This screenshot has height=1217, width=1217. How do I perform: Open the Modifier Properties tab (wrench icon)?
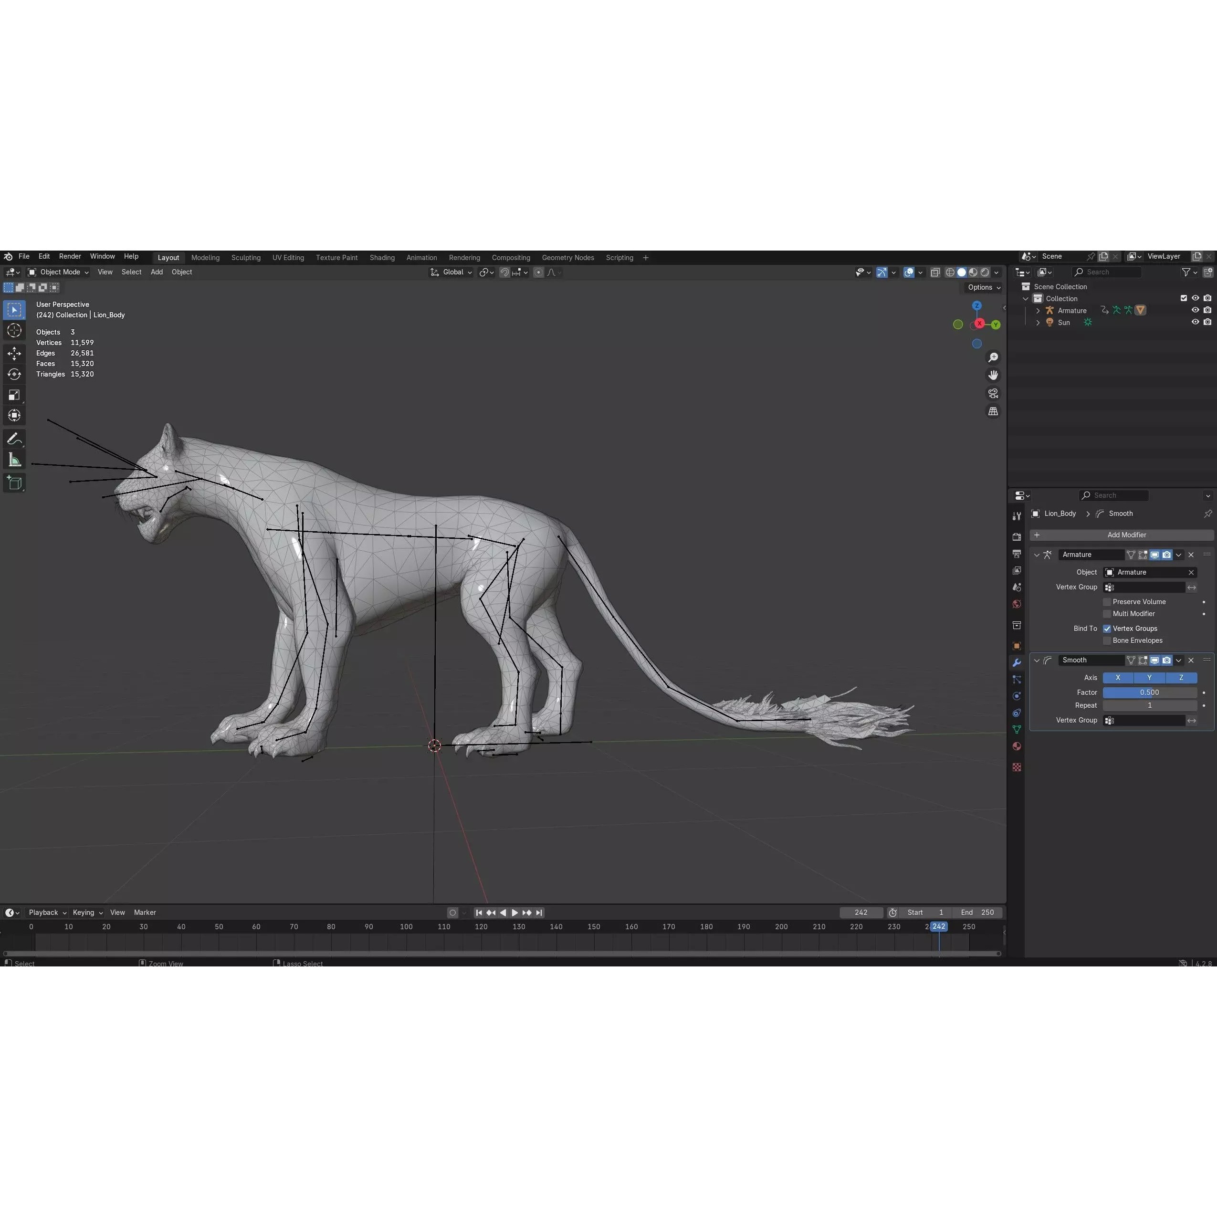1016,662
